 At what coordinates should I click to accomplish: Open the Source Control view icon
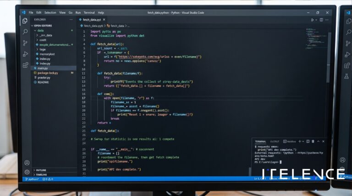pos(25,43)
